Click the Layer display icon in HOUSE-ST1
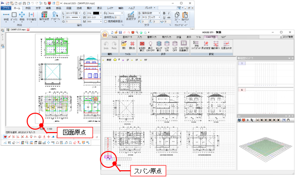 pos(159,46)
